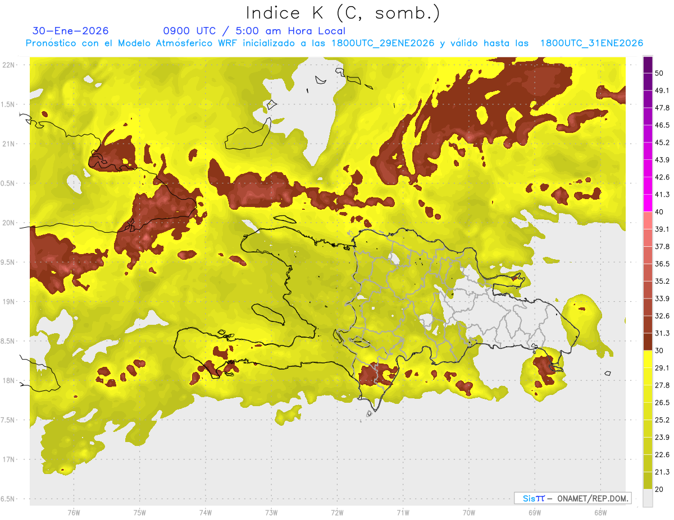Click the ONAMET/REP.DOM. credit box
This screenshot has width=674, height=520.
[x=572, y=498]
